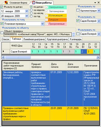Select the за месяц radio button
Image resolution: width=101 pixels, height=127 pixels.
point(31,13)
